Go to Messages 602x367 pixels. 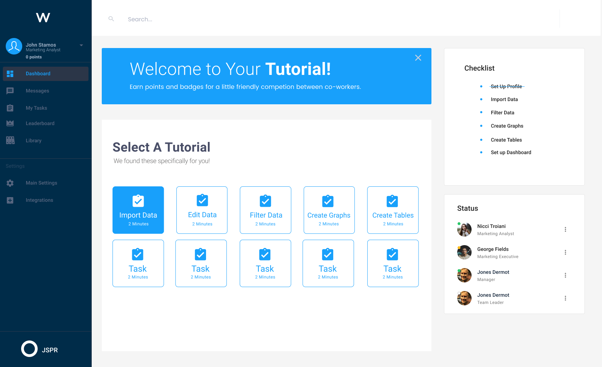coord(37,91)
